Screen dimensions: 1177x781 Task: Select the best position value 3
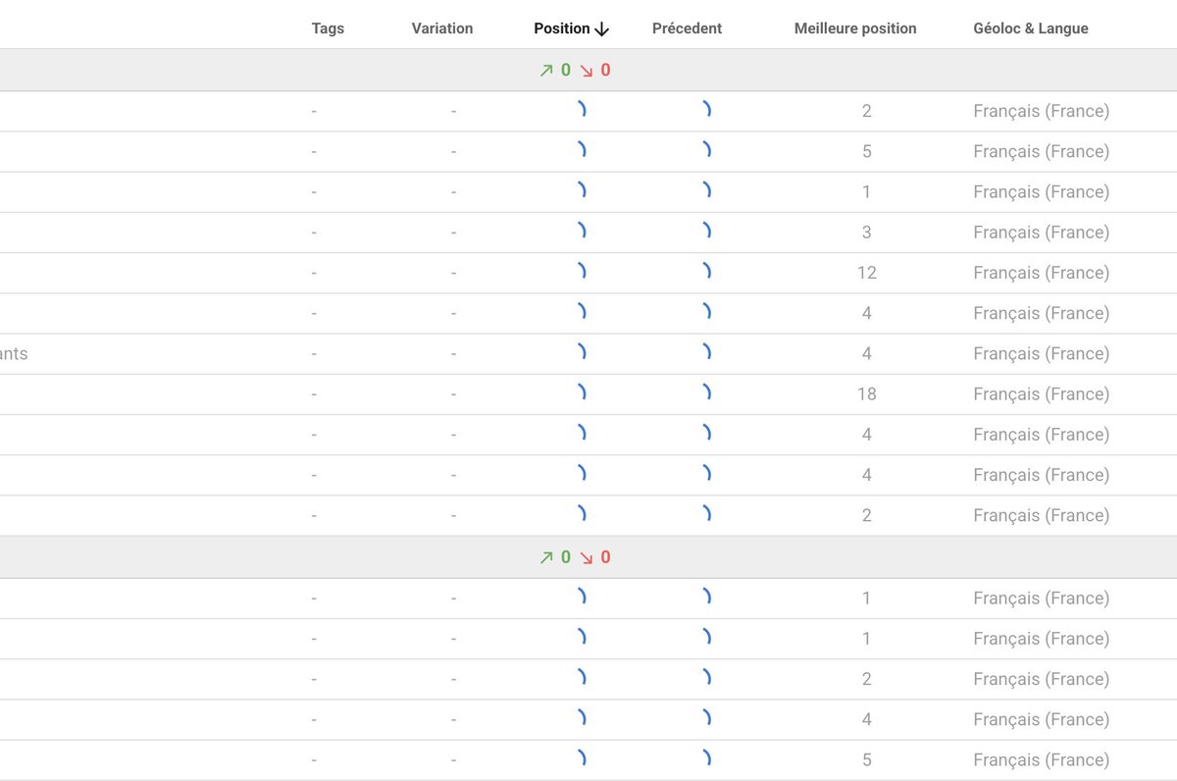point(866,233)
